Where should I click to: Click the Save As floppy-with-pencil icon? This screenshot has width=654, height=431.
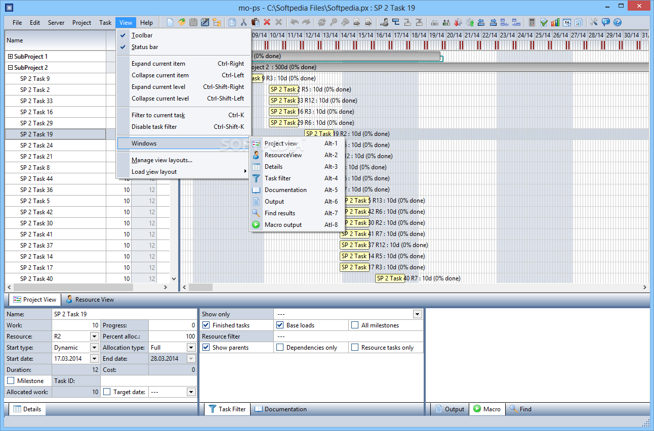[x=205, y=22]
